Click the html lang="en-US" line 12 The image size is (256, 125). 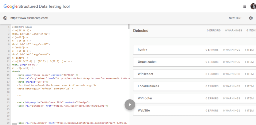point(25,65)
